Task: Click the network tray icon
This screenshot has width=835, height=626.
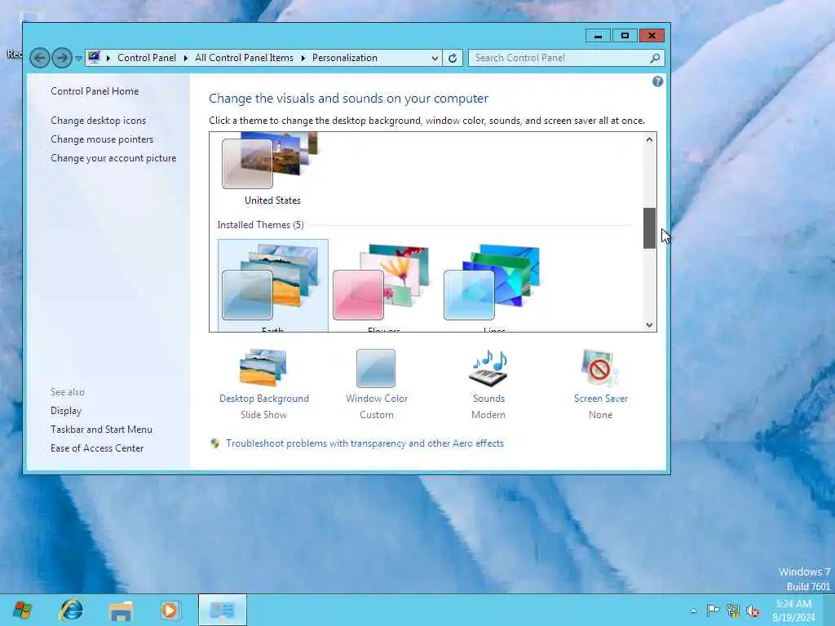Action: point(733,611)
